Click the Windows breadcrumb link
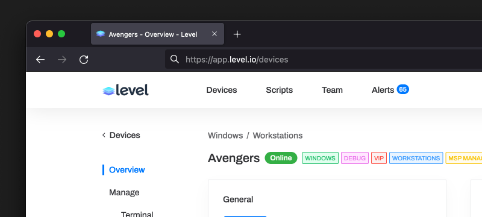Image resolution: width=482 pixels, height=217 pixels. click(225, 136)
